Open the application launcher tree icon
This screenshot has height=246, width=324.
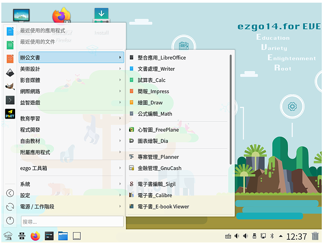pyautogui.click(x=8, y=236)
